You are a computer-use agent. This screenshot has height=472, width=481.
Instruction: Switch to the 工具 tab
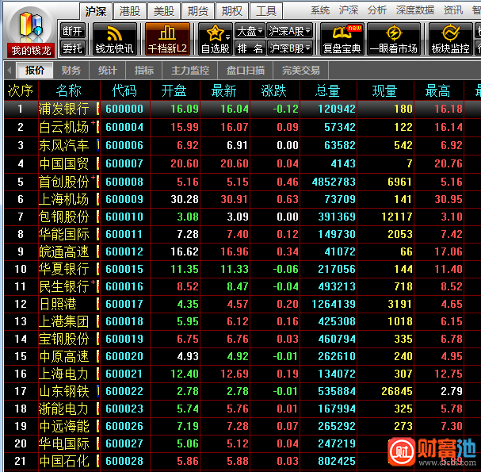click(x=266, y=11)
